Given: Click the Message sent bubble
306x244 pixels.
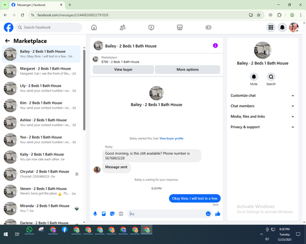Looking at the screenshot, I should click(116, 167).
